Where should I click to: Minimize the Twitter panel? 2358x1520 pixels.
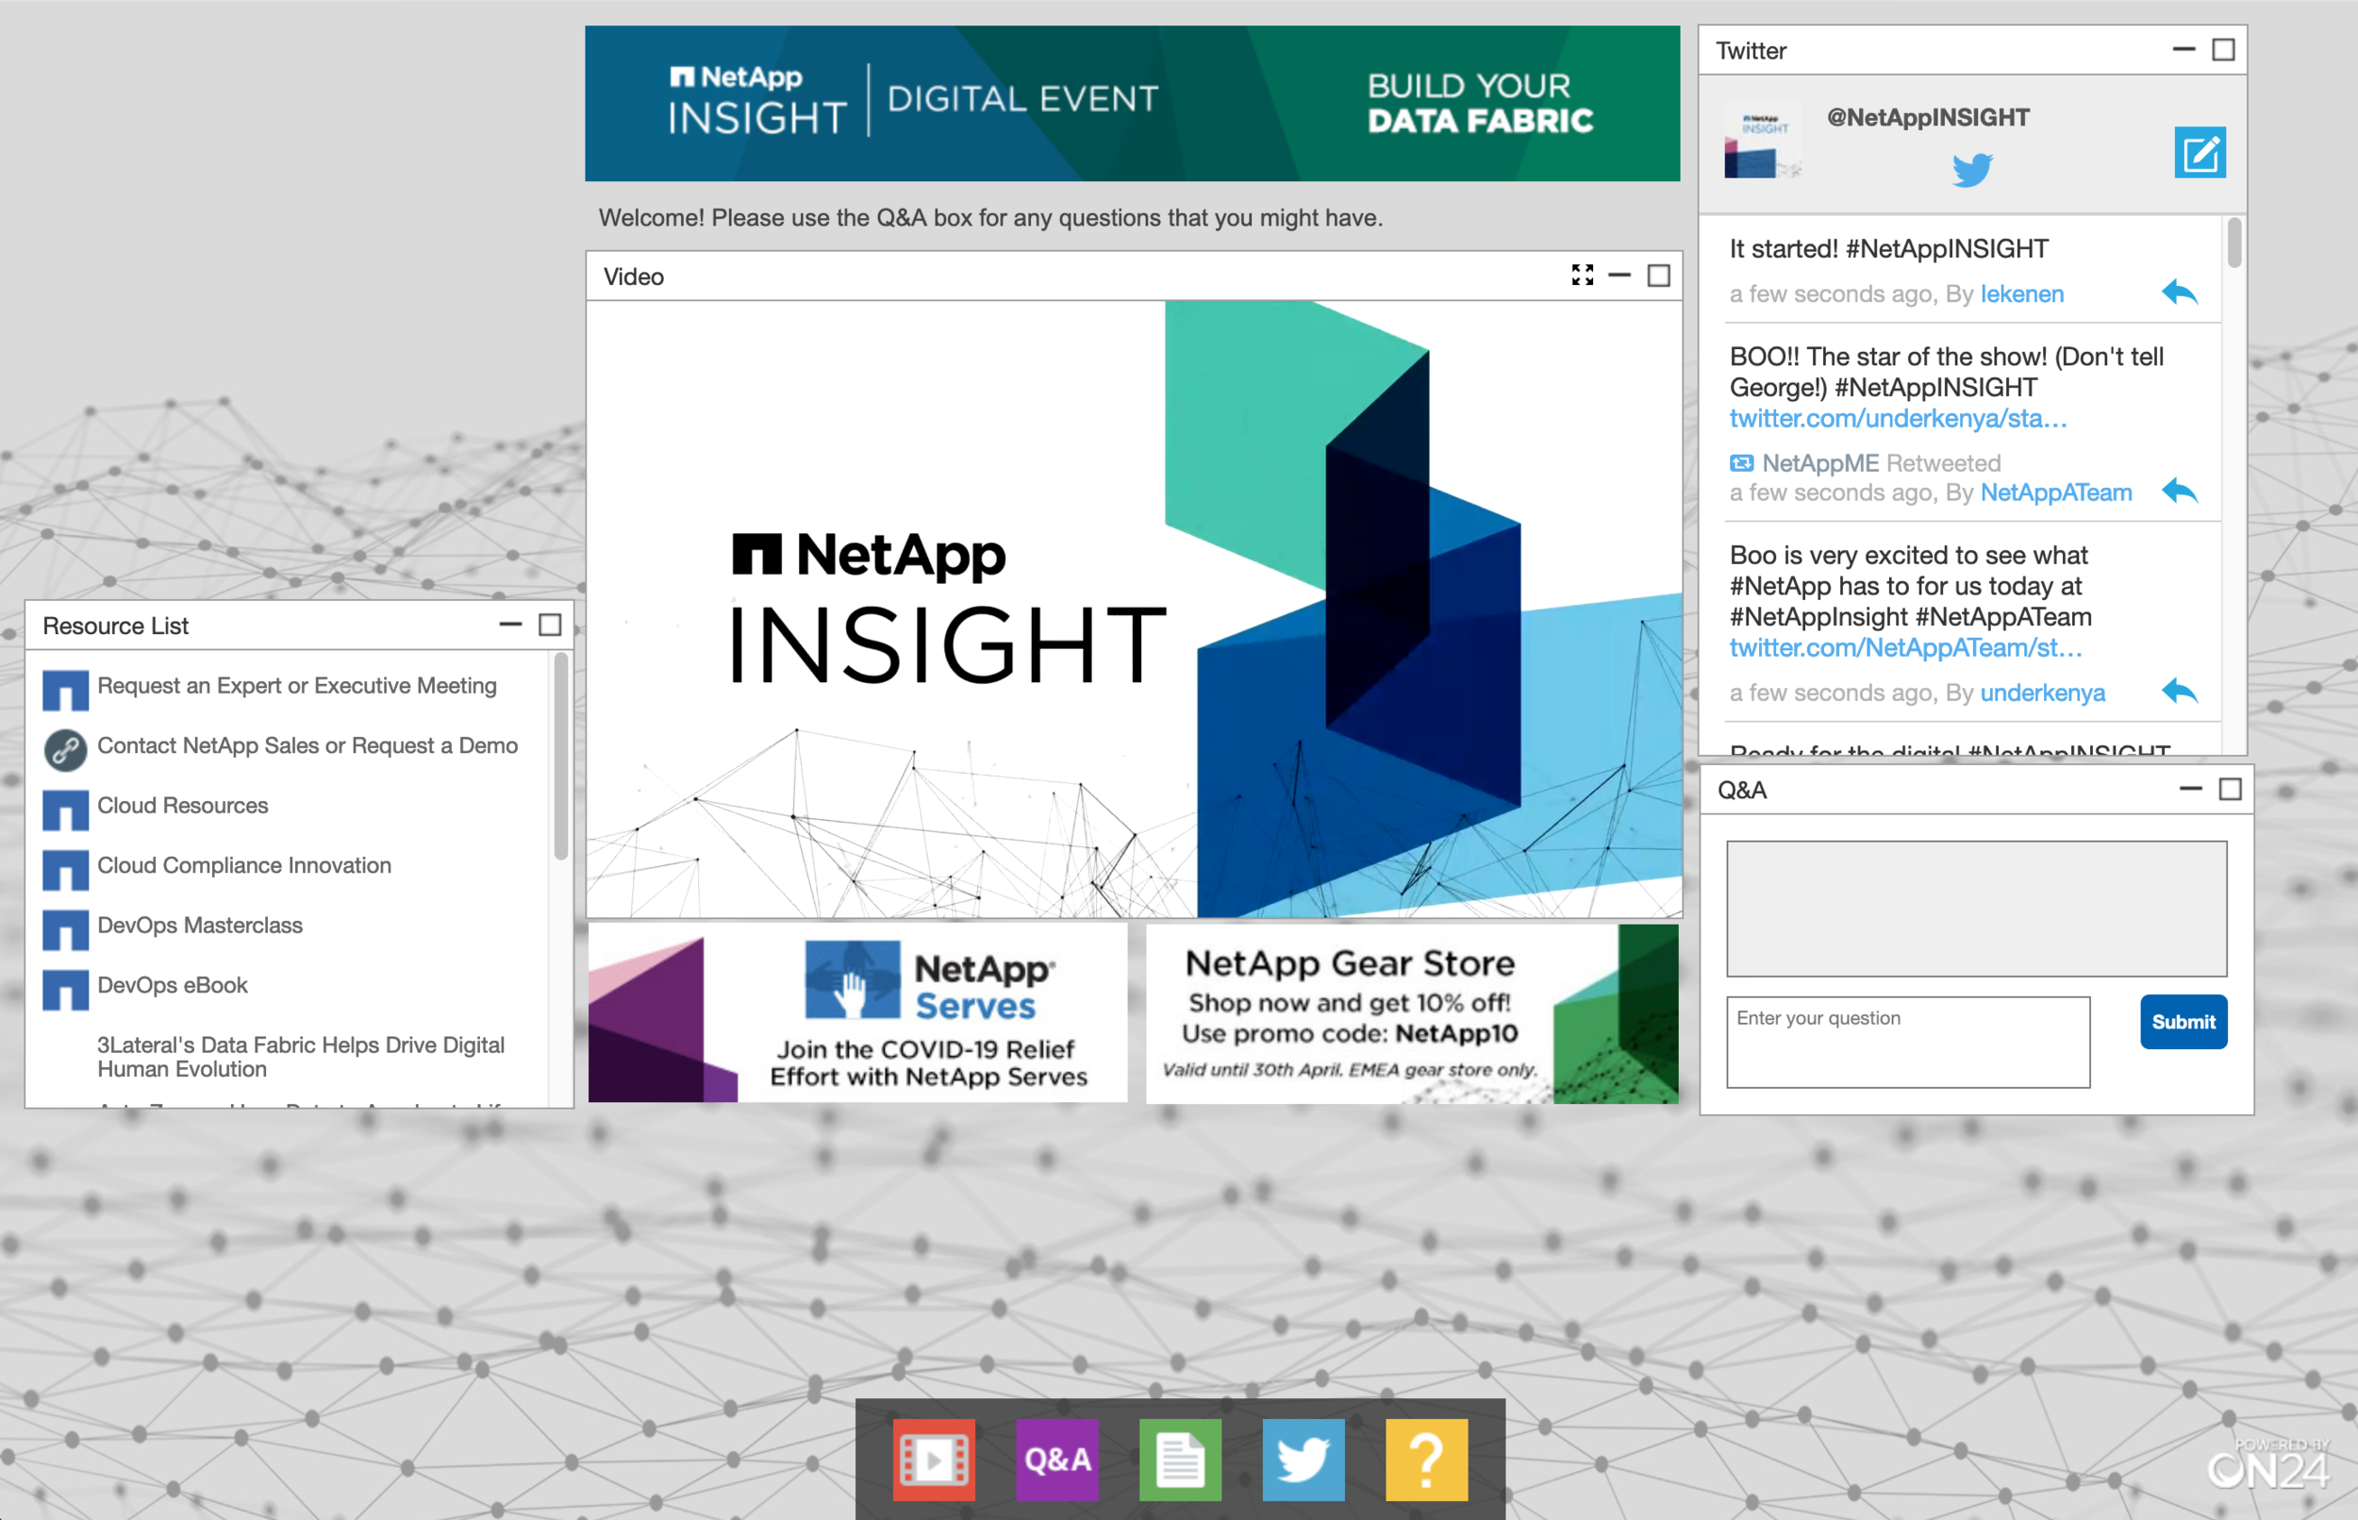[2184, 49]
